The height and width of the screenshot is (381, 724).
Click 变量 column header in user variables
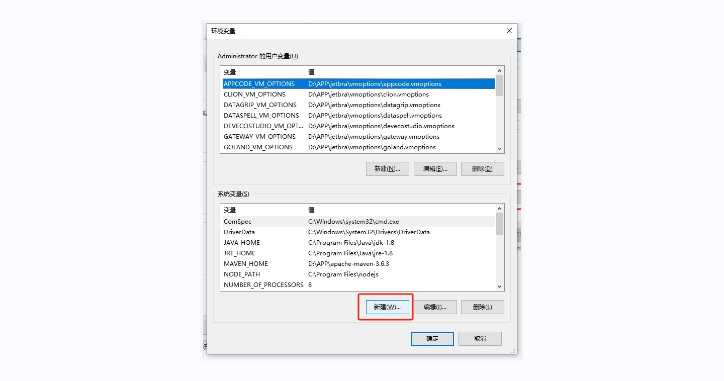pos(261,72)
